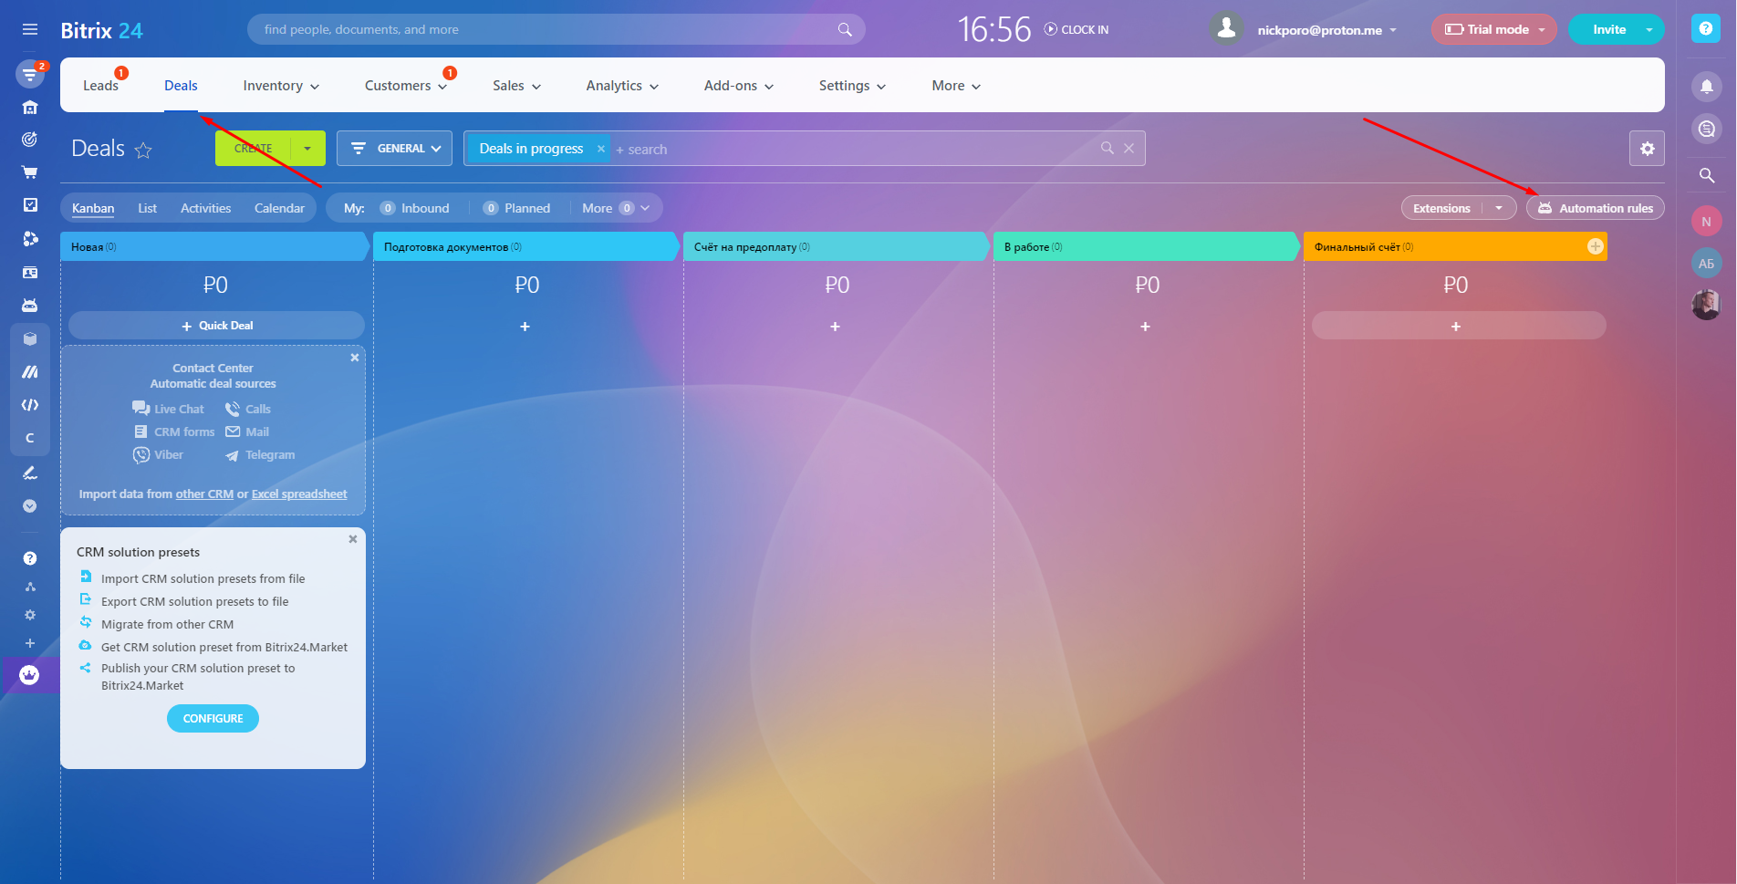Click the notifications bell icon
The image size is (1737, 884).
(x=1706, y=87)
